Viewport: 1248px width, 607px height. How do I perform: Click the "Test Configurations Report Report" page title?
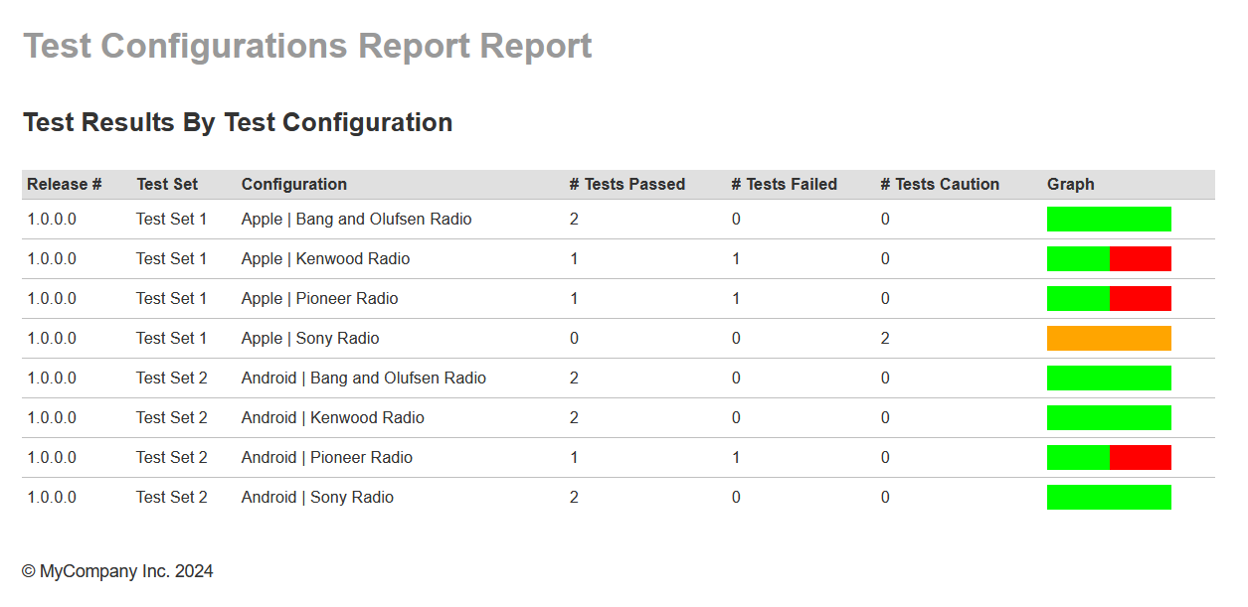click(x=307, y=46)
